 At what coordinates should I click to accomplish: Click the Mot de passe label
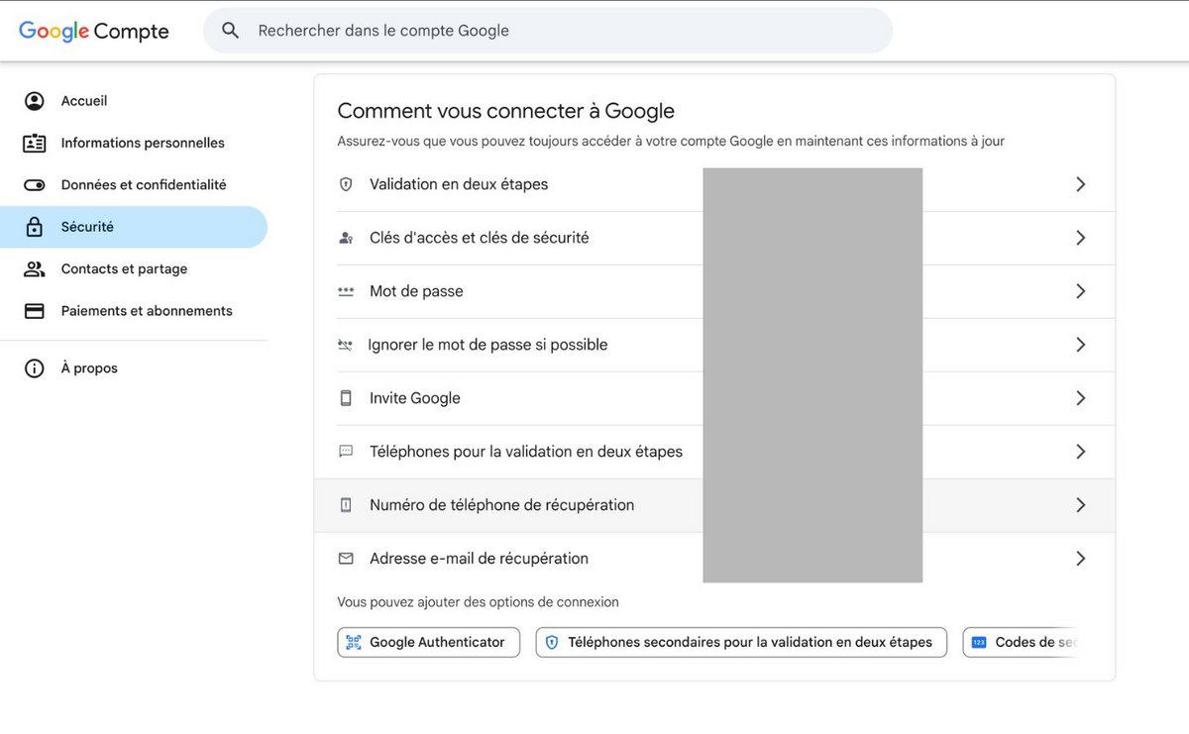coord(416,291)
